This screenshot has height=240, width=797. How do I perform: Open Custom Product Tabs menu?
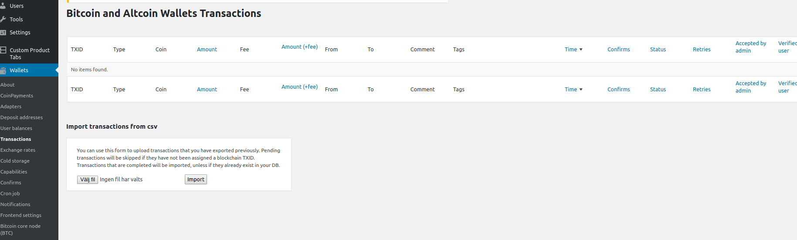29,53
